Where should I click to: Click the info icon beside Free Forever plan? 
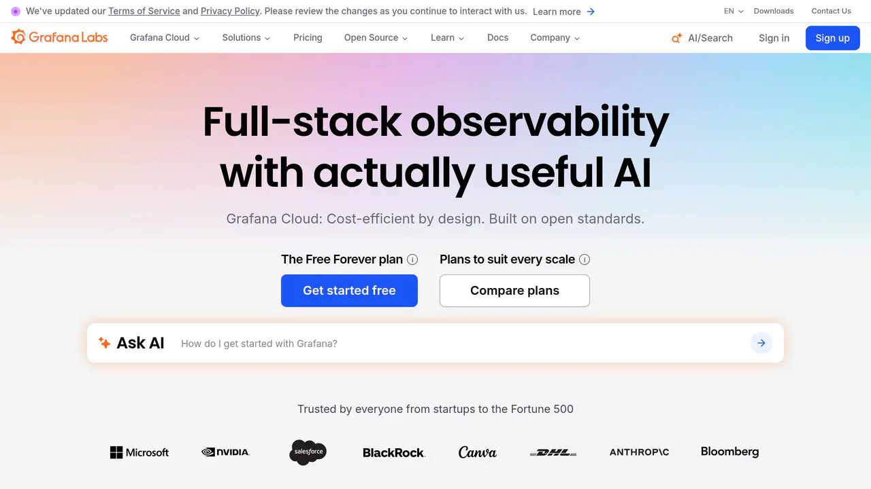(x=412, y=259)
